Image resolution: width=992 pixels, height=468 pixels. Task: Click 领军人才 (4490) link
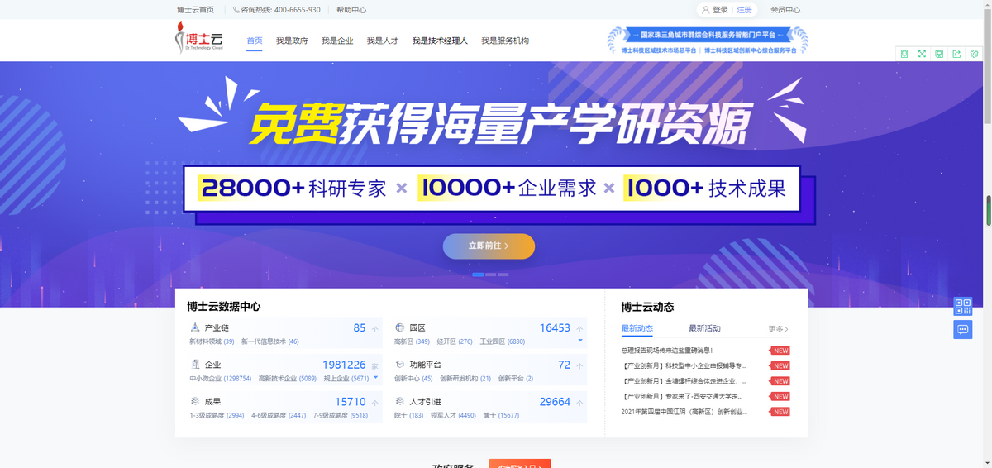pyautogui.click(x=453, y=415)
